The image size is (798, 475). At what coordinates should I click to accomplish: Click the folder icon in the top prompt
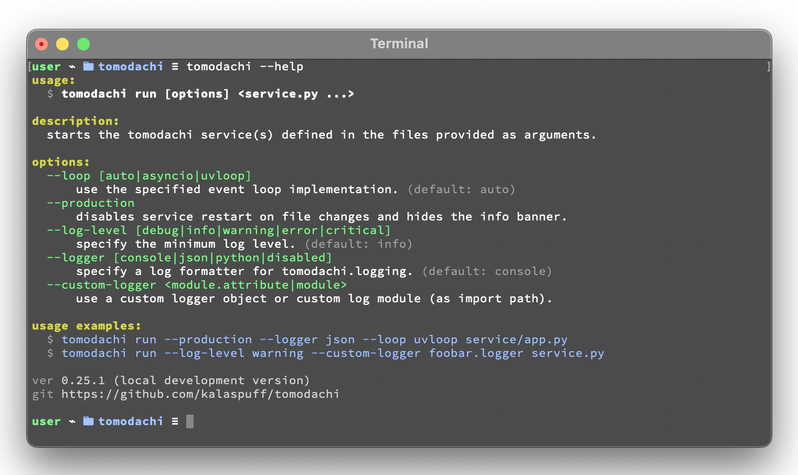(x=88, y=66)
